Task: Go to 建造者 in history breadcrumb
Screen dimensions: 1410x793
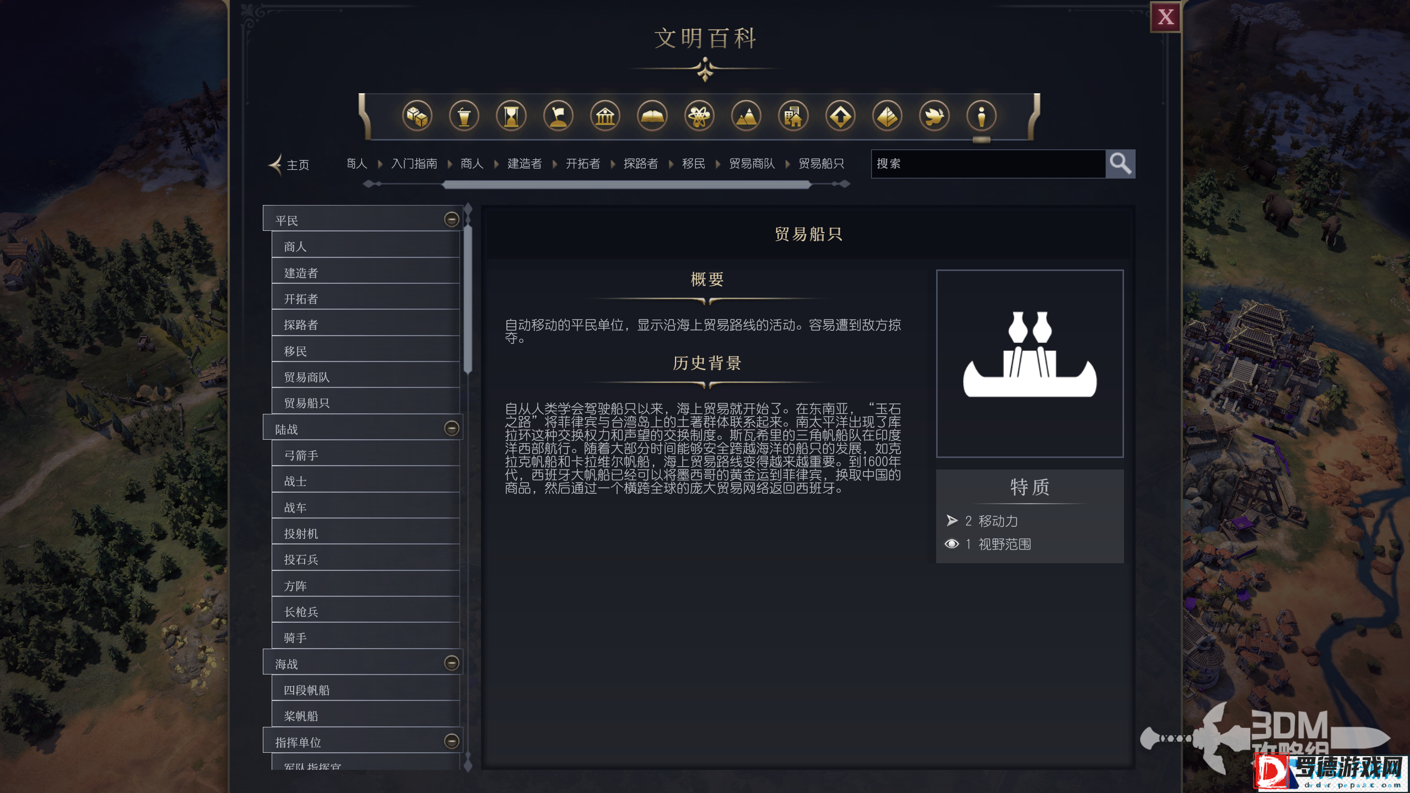Action: tap(524, 164)
